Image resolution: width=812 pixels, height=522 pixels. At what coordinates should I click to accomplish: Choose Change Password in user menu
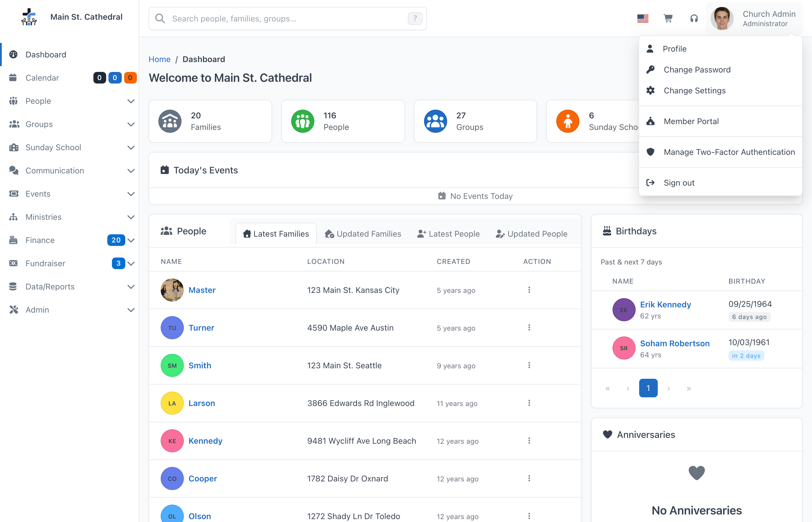(x=720, y=70)
